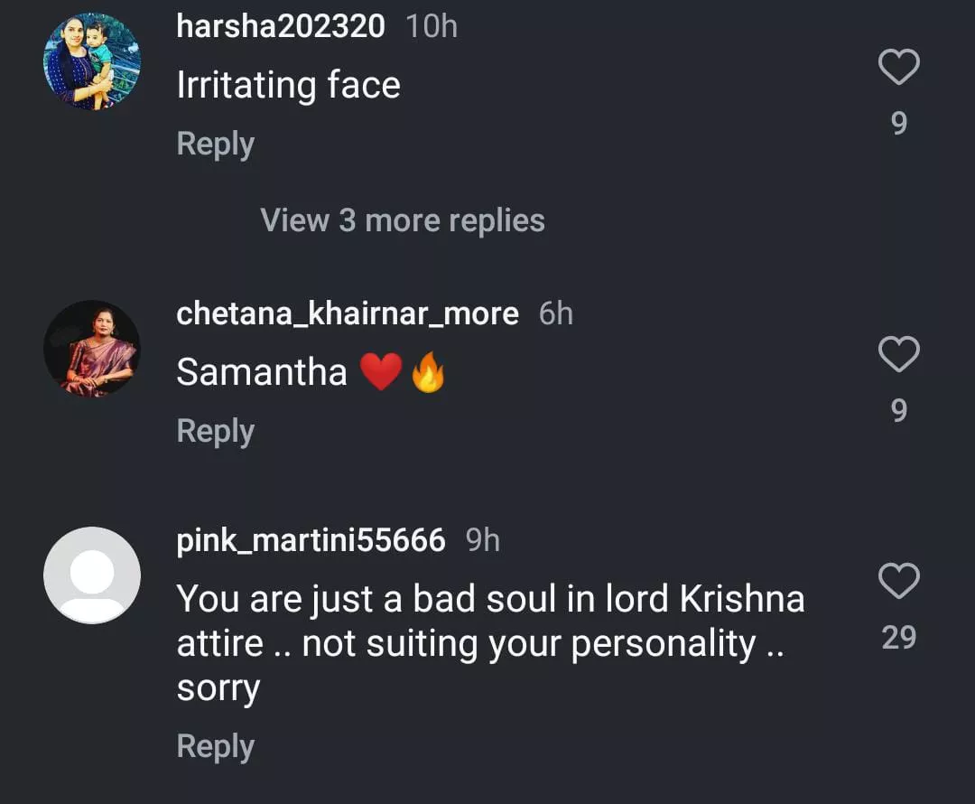975x804 pixels.
Task: Show likes count 29 on pink_martini55666's comment
Action: tap(898, 638)
